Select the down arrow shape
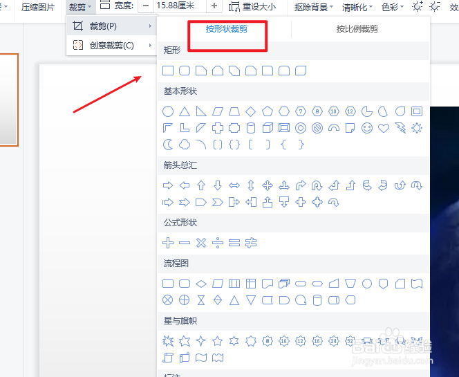Screen dimensions: 459x377 (218, 185)
